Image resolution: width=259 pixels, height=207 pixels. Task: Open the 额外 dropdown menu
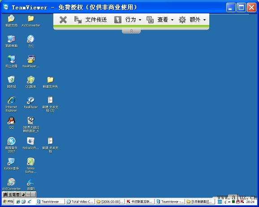tap(198, 20)
